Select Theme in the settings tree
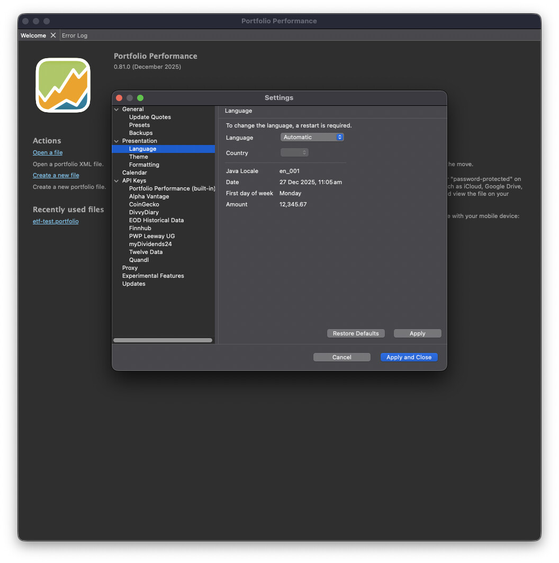The width and height of the screenshot is (559, 563). click(139, 157)
